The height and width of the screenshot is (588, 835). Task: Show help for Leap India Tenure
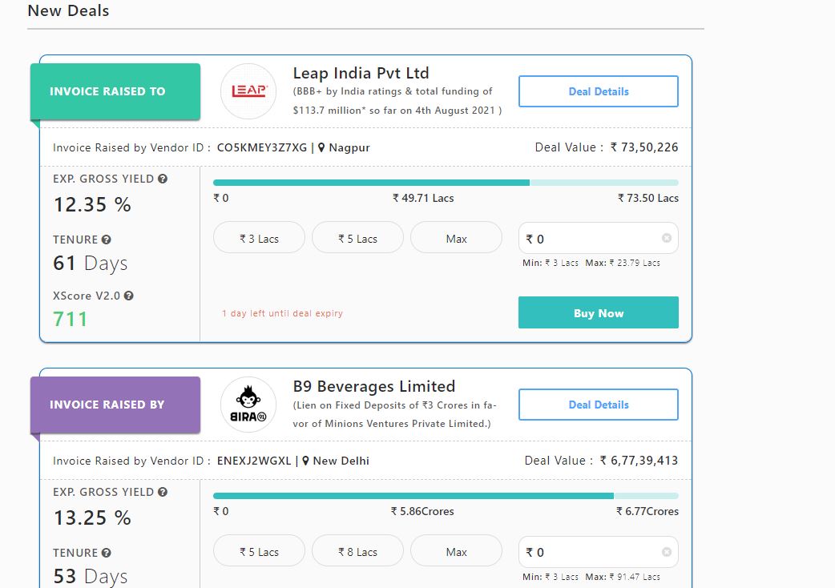(106, 240)
